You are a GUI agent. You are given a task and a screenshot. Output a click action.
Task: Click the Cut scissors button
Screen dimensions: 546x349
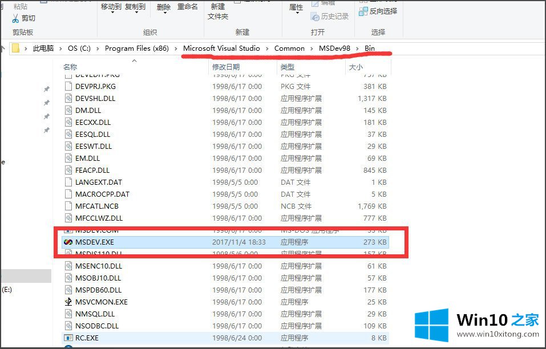pos(24,18)
